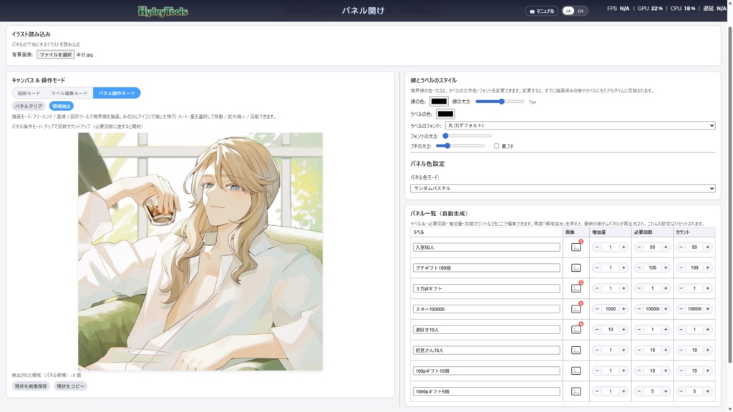This screenshot has height=412, width=733.
Task: Switch to 描画モード tab
Action: (29, 93)
